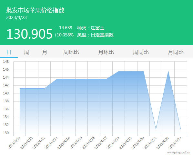
Task: Switch to the 周 weekly tab
Action: coord(26,52)
